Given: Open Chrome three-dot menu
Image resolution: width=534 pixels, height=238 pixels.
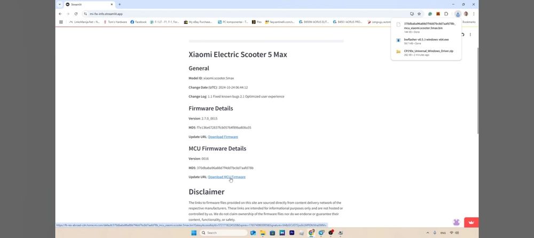Looking at the screenshot, I should pyautogui.click(x=474, y=14).
